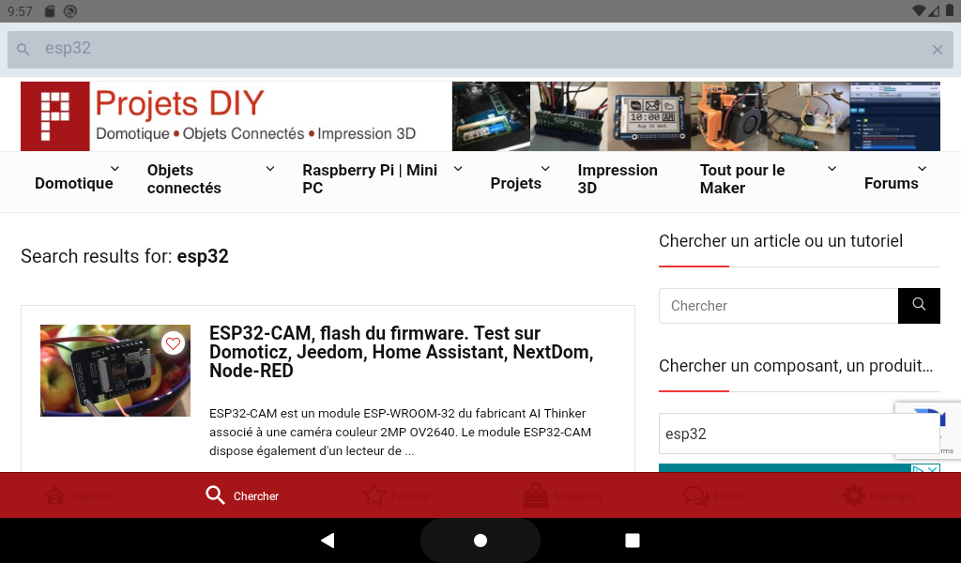This screenshot has height=563, width=961.
Task: Open the Récents home tab
Action: point(80,495)
